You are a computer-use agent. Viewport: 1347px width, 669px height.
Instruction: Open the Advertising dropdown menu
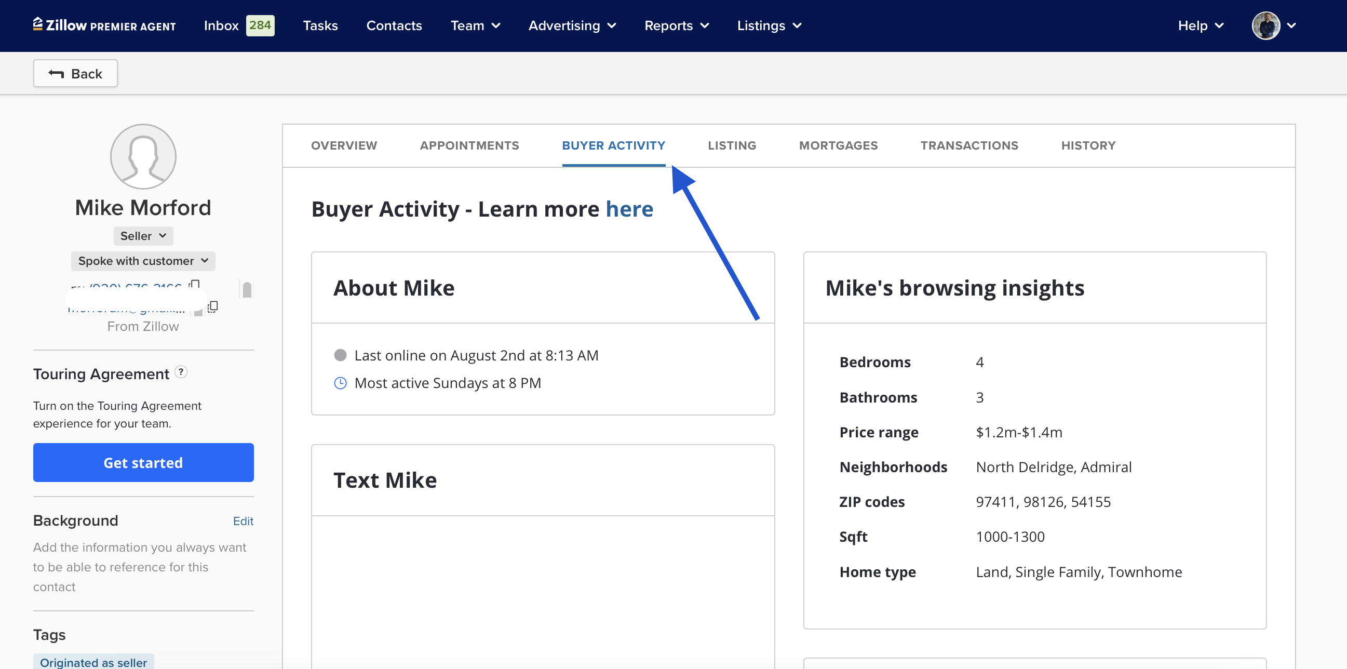point(572,25)
